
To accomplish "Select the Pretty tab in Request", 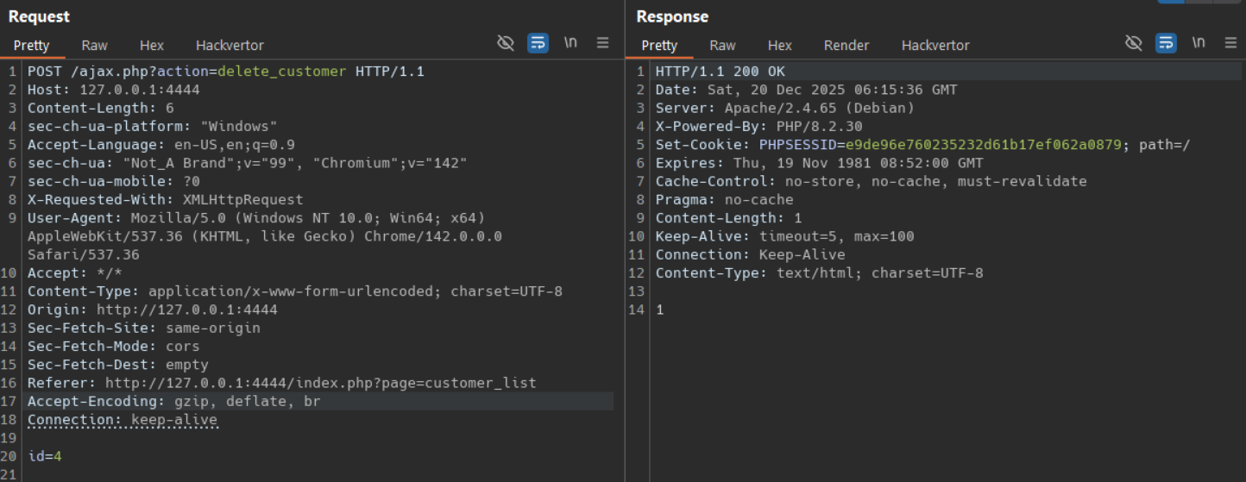I will pyautogui.click(x=32, y=46).
